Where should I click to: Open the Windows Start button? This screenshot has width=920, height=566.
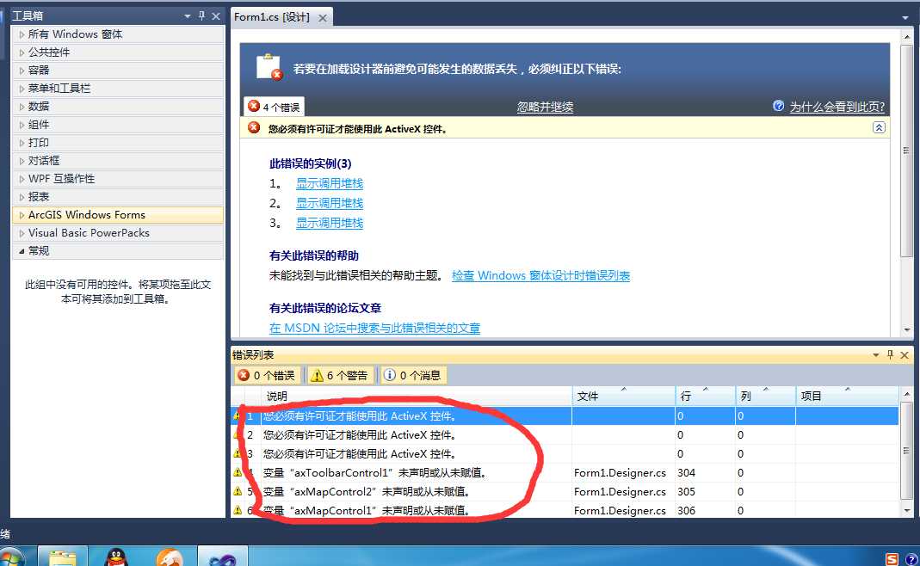(11, 557)
